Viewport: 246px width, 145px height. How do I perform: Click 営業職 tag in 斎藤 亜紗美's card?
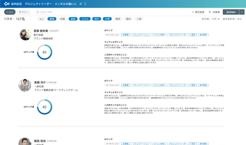pos(126,35)
